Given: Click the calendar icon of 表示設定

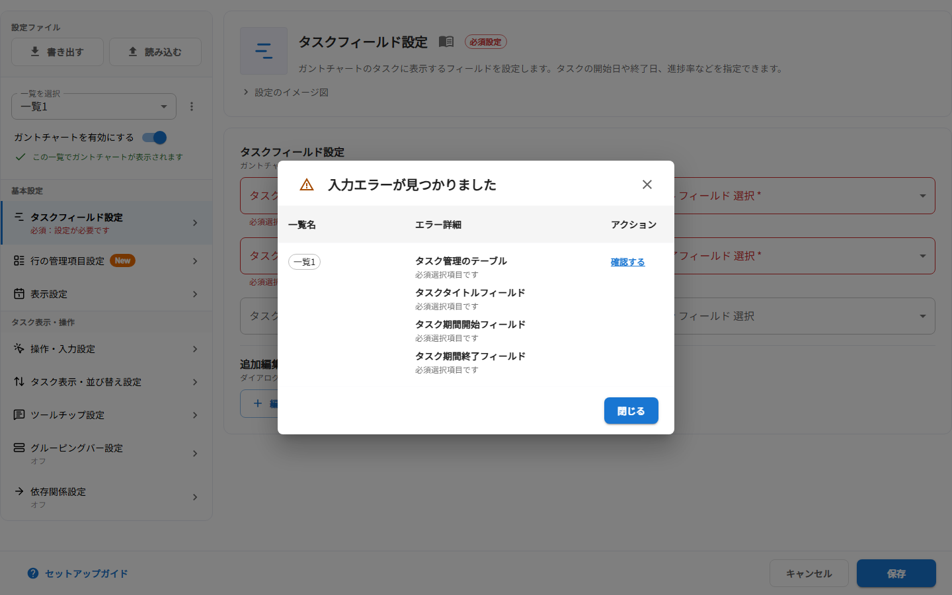Looking at the screenshot, I should [19, 294].
